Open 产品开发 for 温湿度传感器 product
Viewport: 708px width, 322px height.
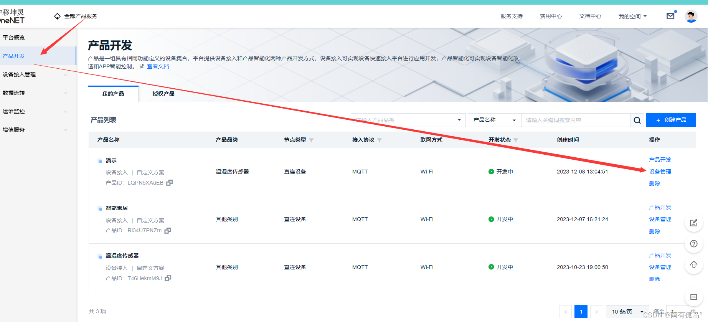[x=660, y=255]
